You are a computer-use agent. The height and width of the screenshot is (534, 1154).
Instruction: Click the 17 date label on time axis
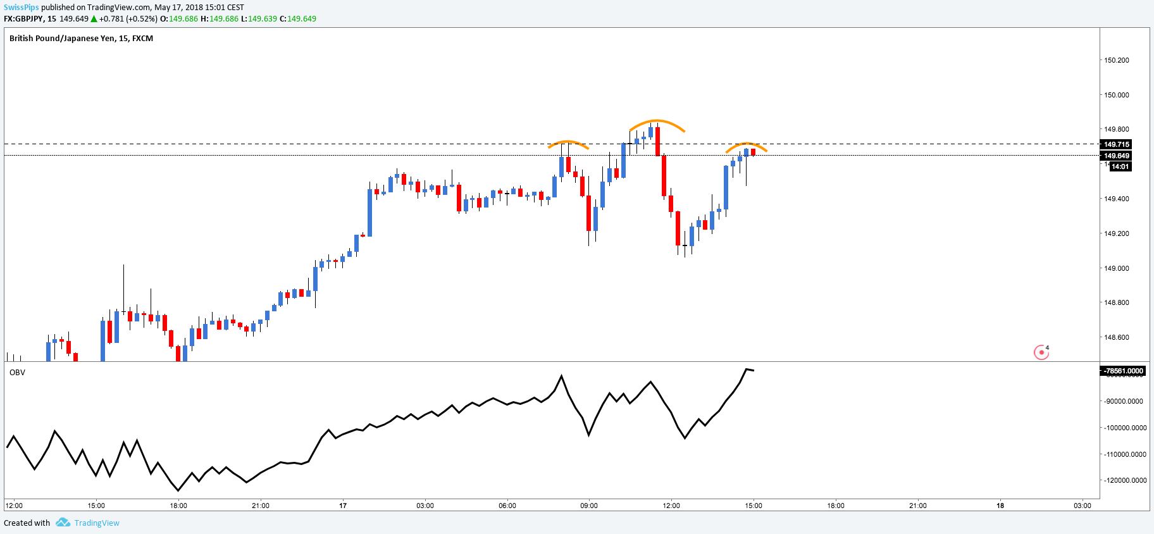tap(343, 506)
